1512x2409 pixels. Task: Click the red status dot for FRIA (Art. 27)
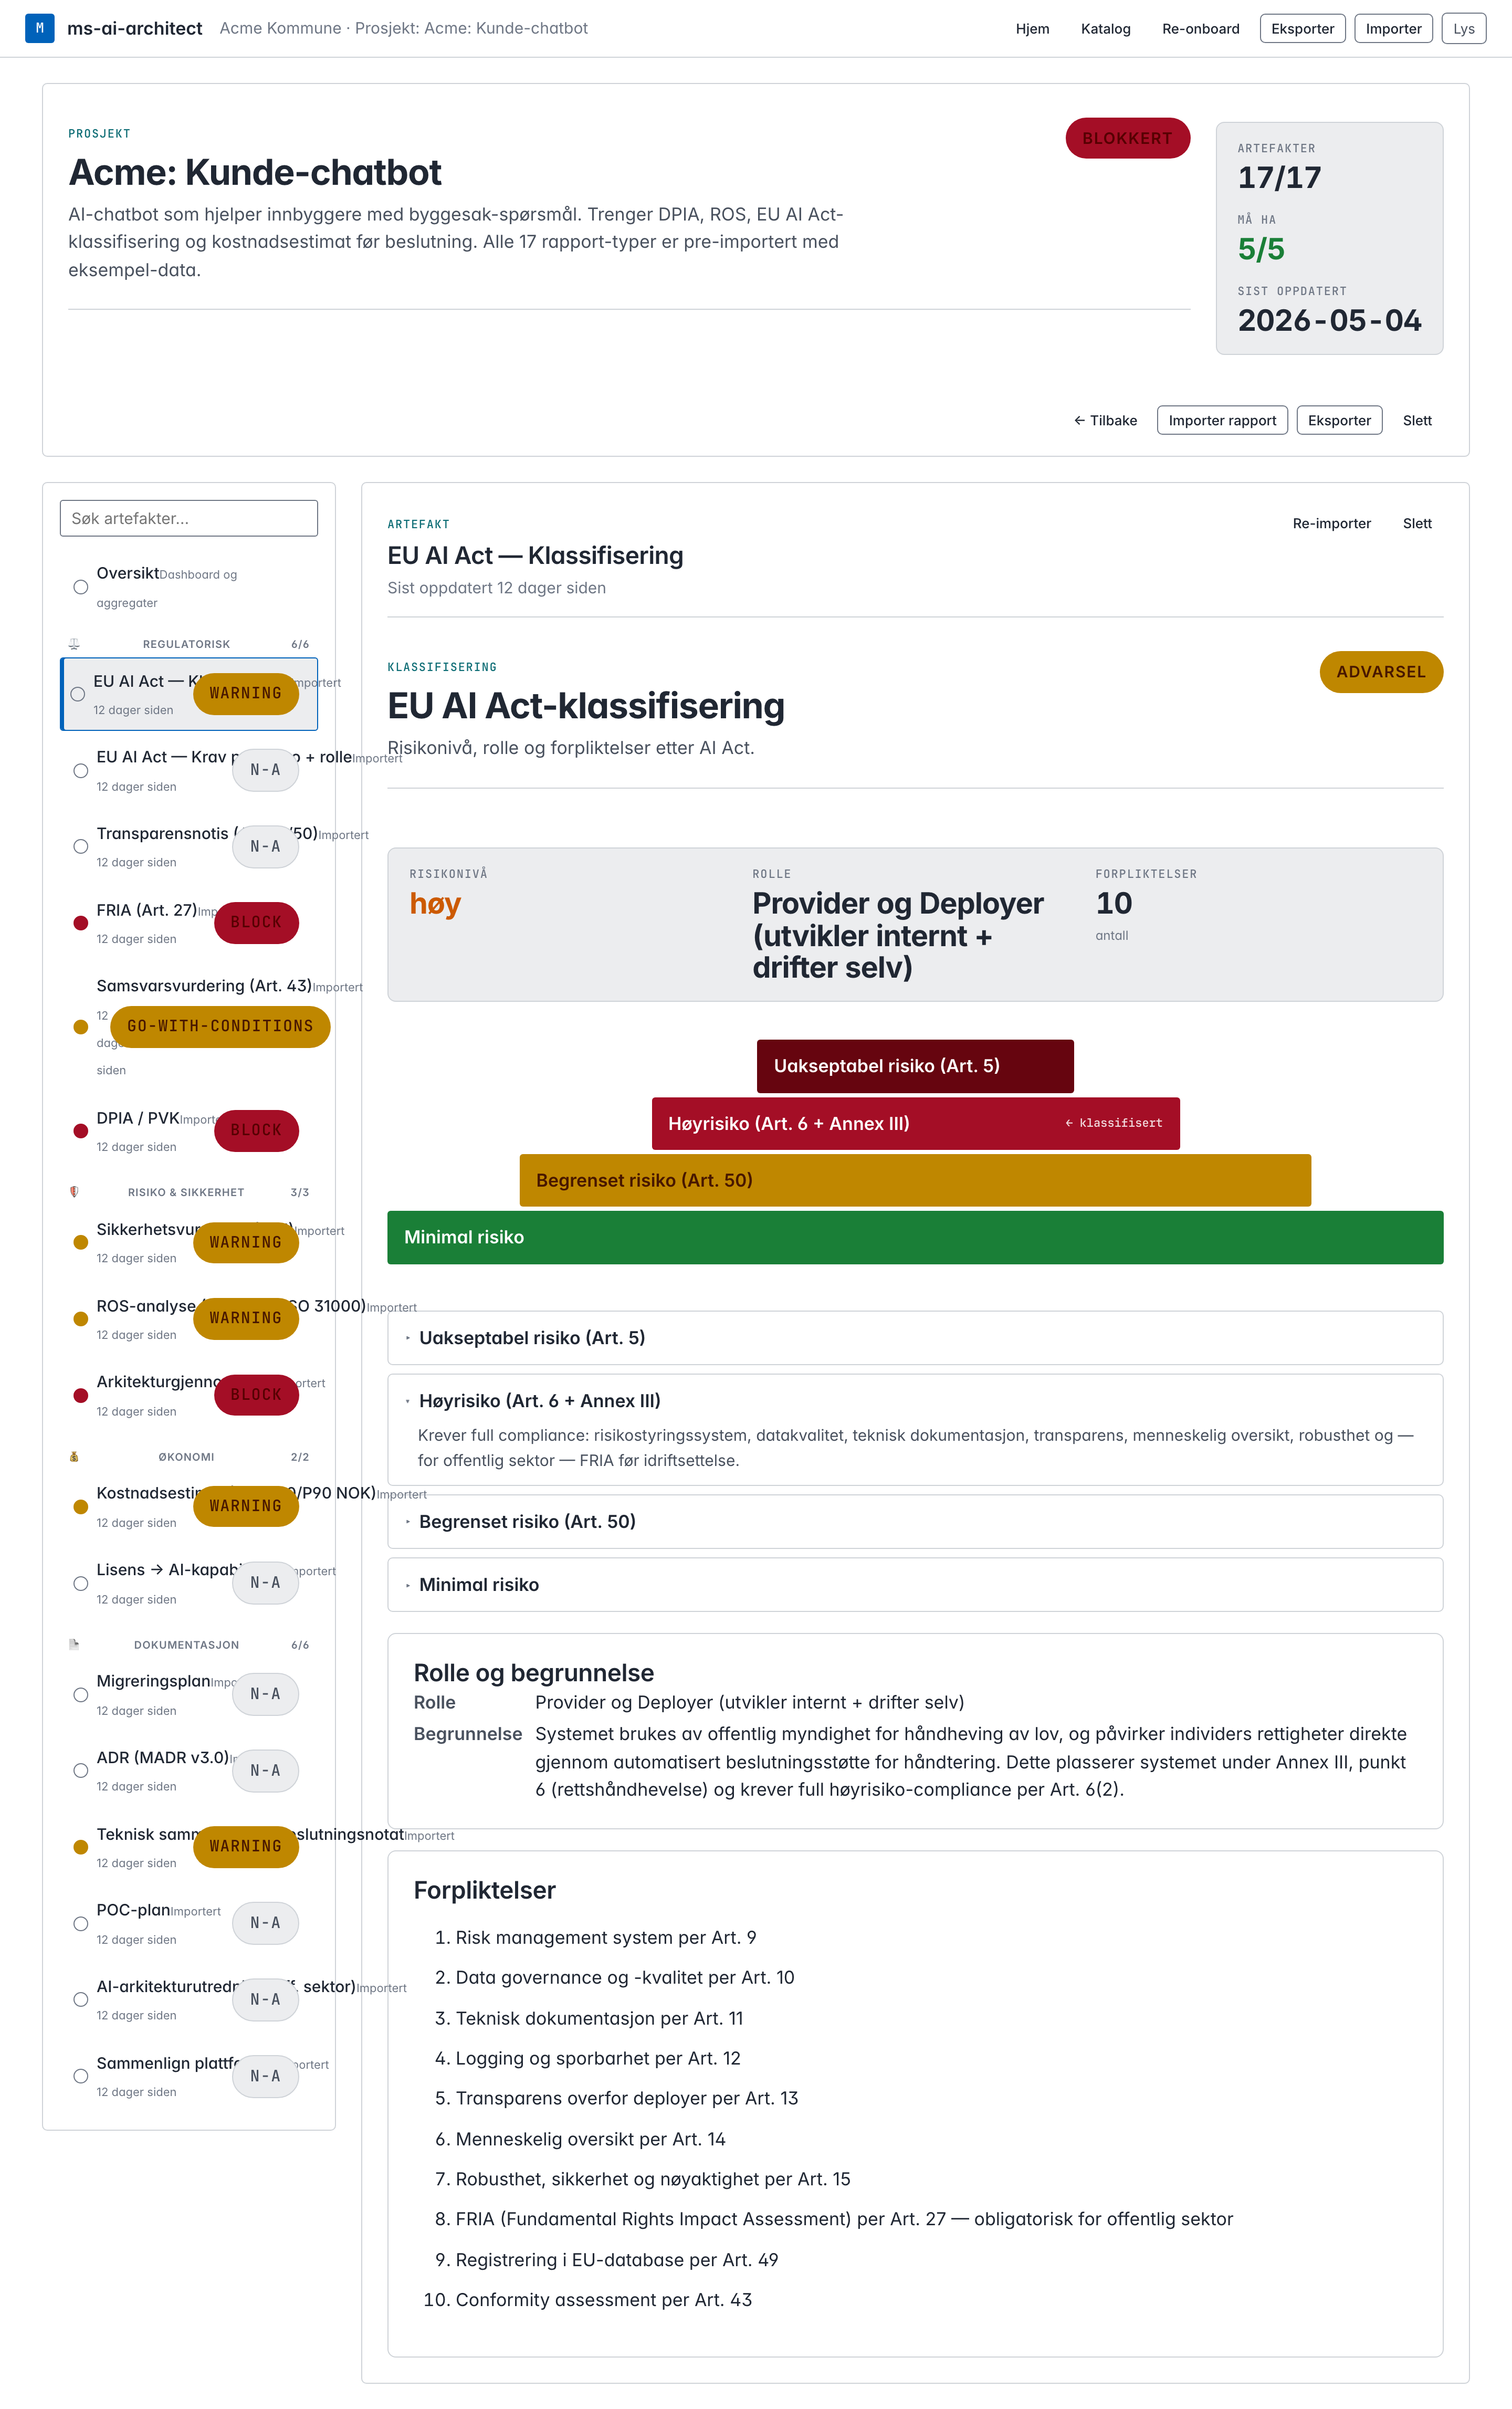[81, 923]
